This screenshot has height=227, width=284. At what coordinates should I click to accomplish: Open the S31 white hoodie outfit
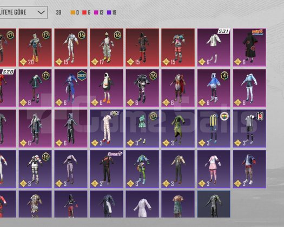[214, 48]
